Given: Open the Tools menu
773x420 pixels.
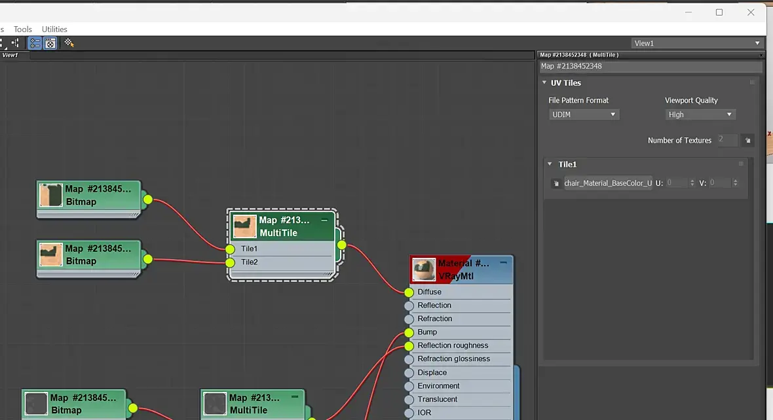Looking at the screenshot, I should click(23, 29).
